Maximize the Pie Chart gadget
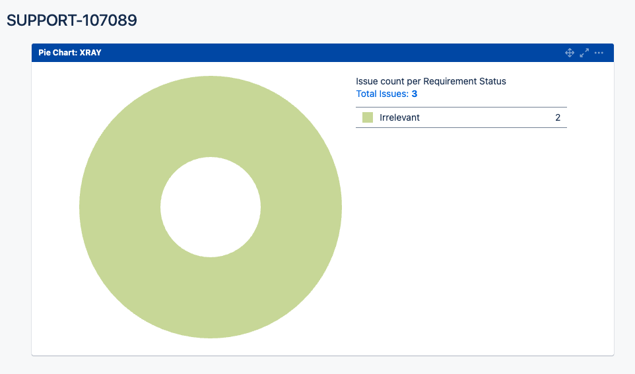635x374 pixels. coord(584,53)
